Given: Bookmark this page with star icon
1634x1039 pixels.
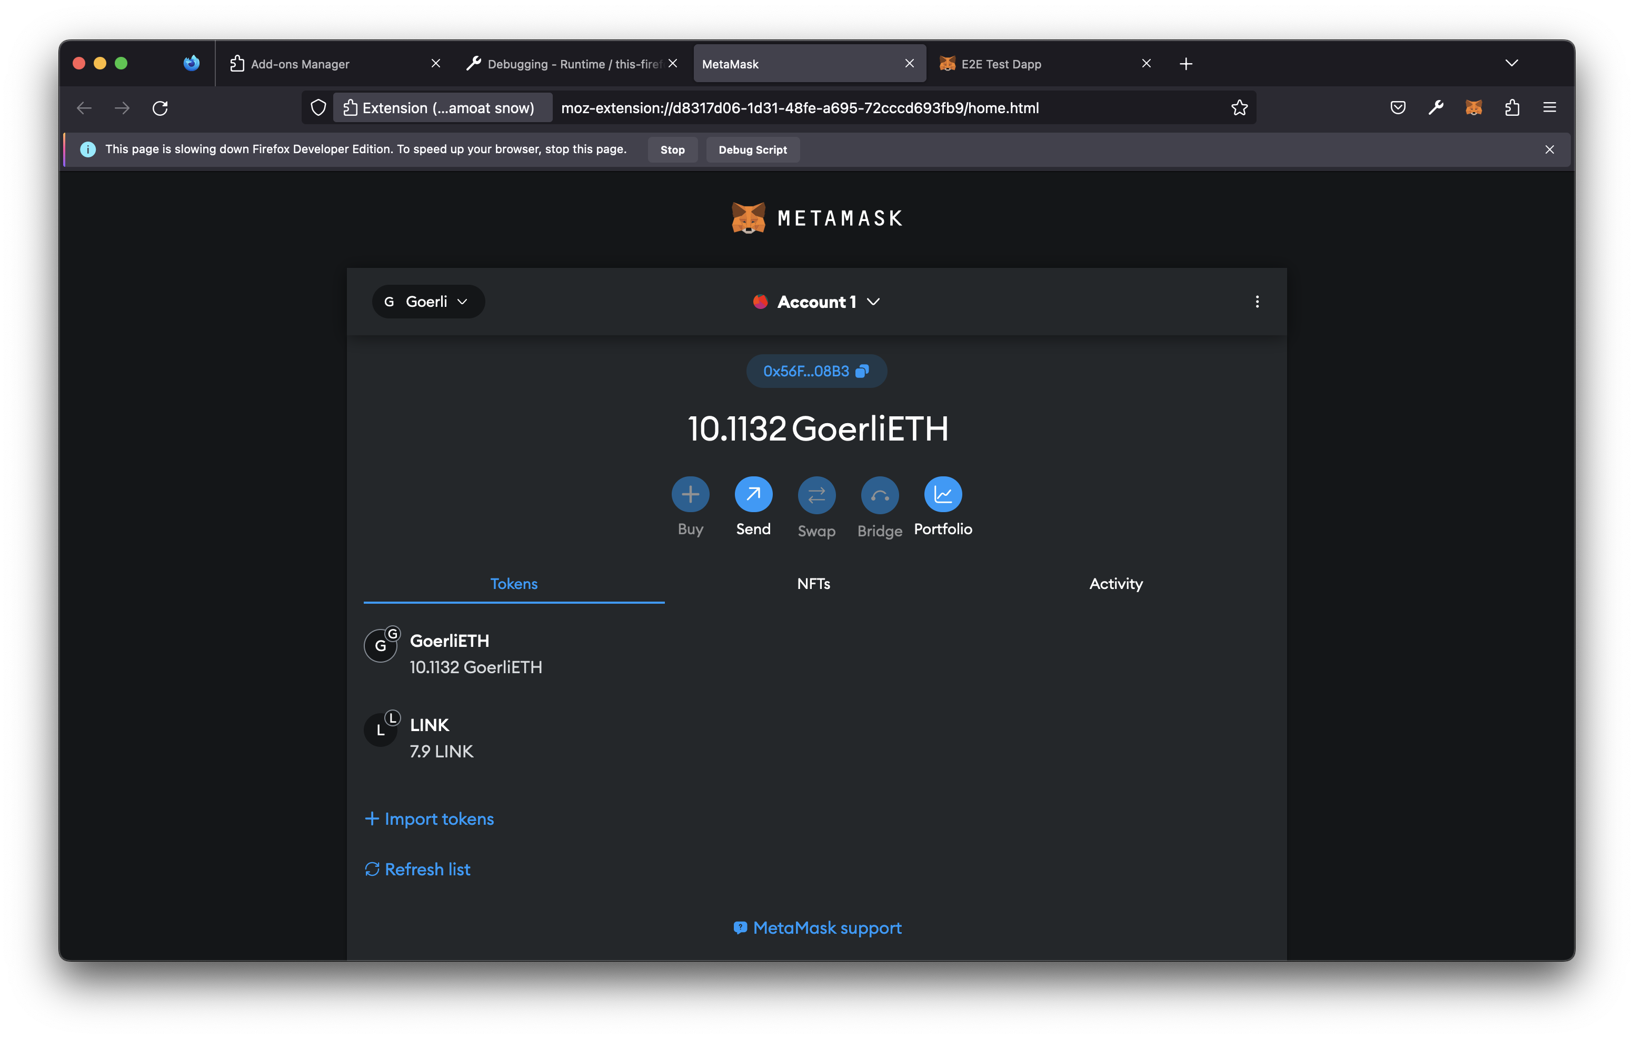Looking at the screenshot, I should point(1239,107).
